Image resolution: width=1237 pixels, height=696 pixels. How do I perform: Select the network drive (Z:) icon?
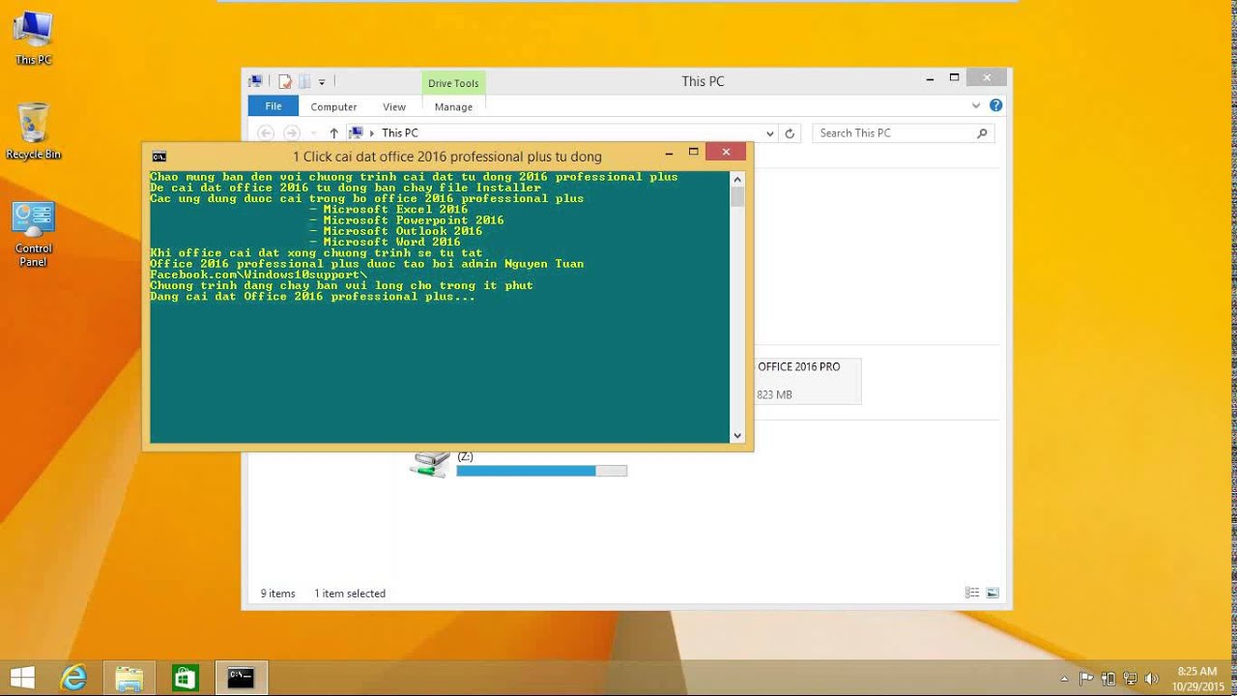click(x=429, y=464)
